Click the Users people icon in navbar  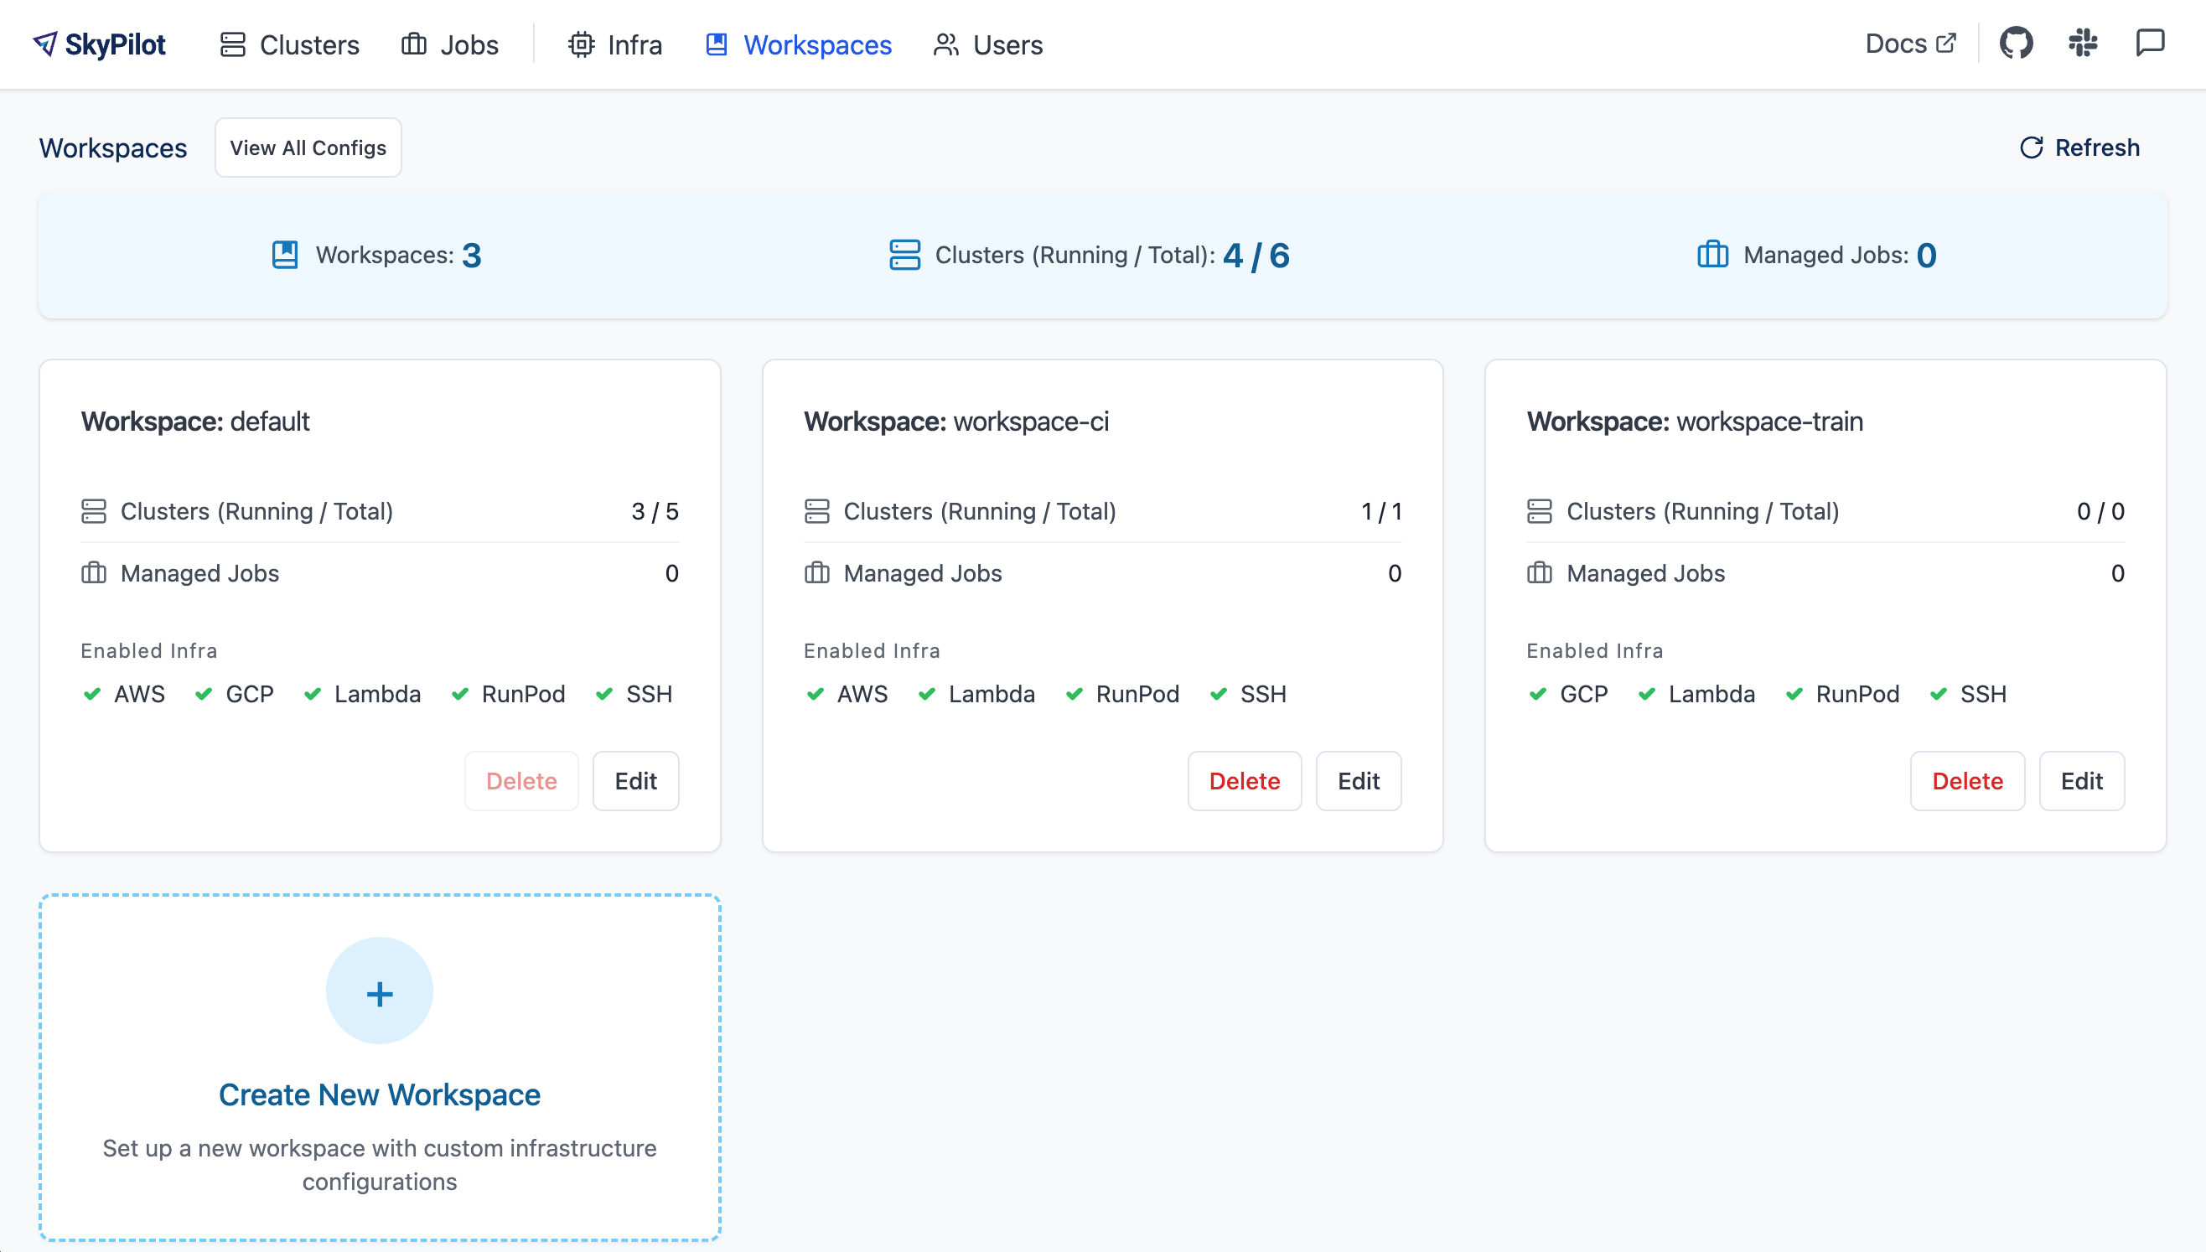click(946, 44)
